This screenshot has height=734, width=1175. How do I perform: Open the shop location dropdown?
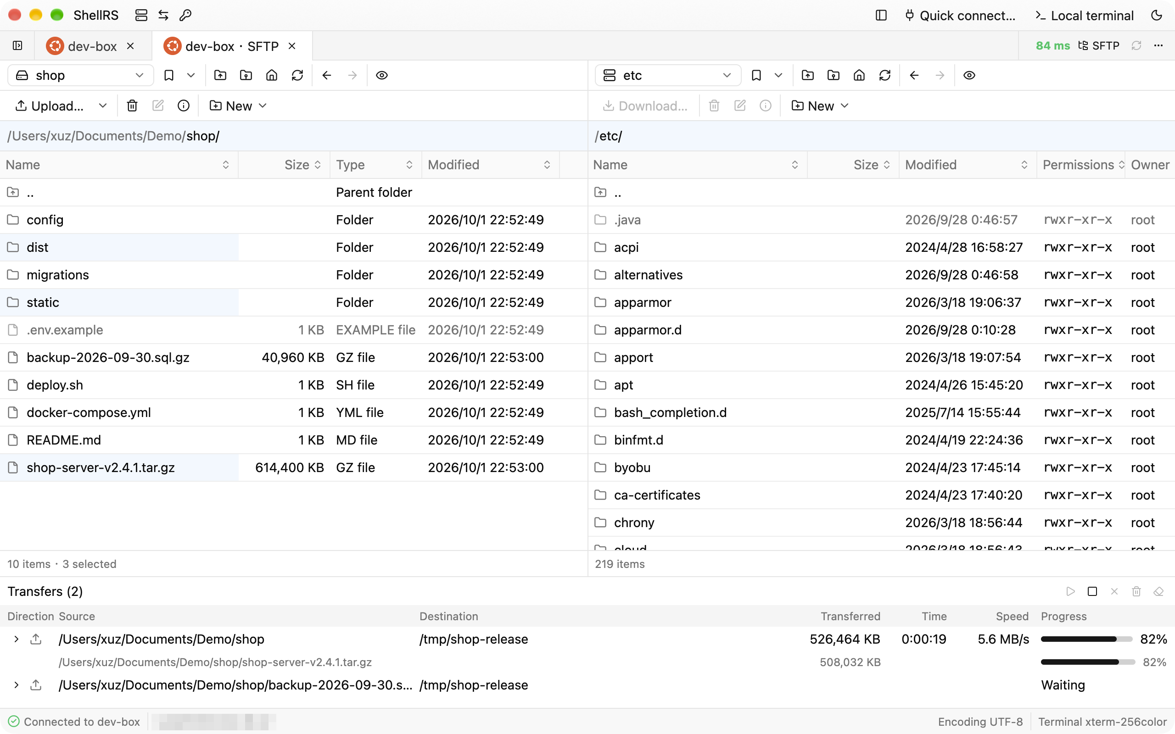pos(81,75)
